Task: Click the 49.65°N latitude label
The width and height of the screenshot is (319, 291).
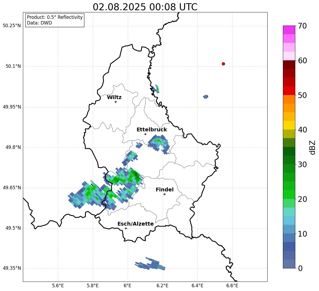Action: [x=12, y=187]
